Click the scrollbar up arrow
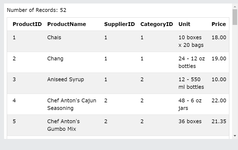The image size is (238, 150). (235, 6)
